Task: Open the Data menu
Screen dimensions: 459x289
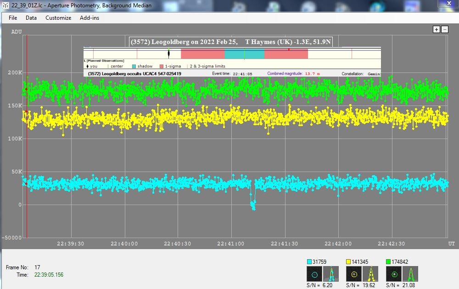Action: [x=31, y=18]
